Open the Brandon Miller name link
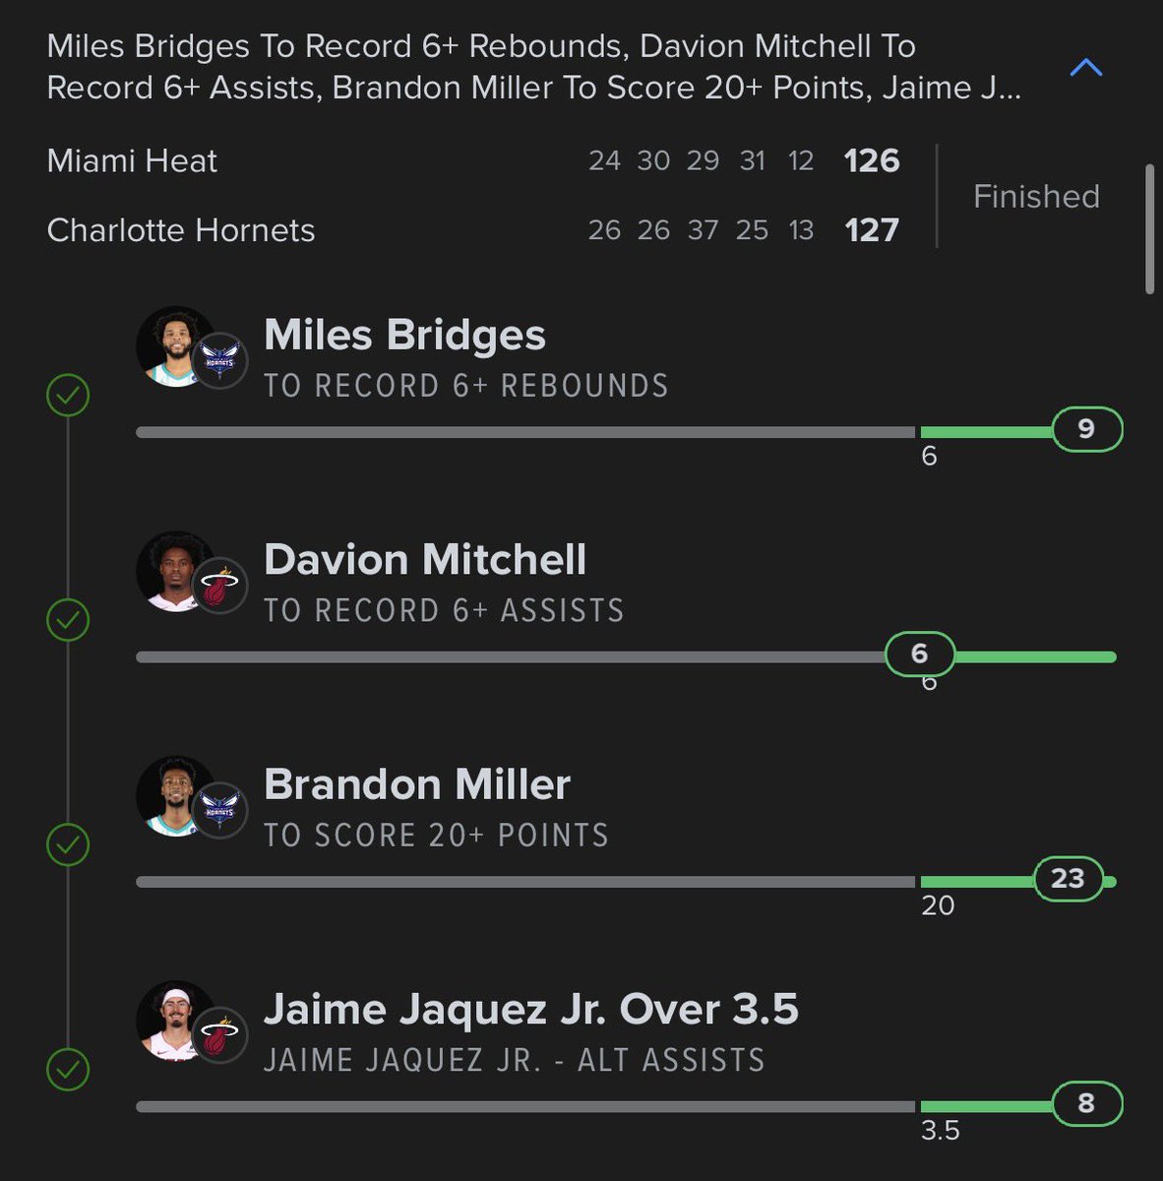This screenshot has width=1163, height=1181. tap(417, 784)
